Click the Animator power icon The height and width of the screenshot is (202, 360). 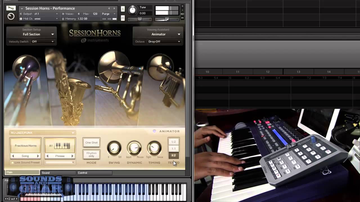pyautogui.click(x=154, y=131)
